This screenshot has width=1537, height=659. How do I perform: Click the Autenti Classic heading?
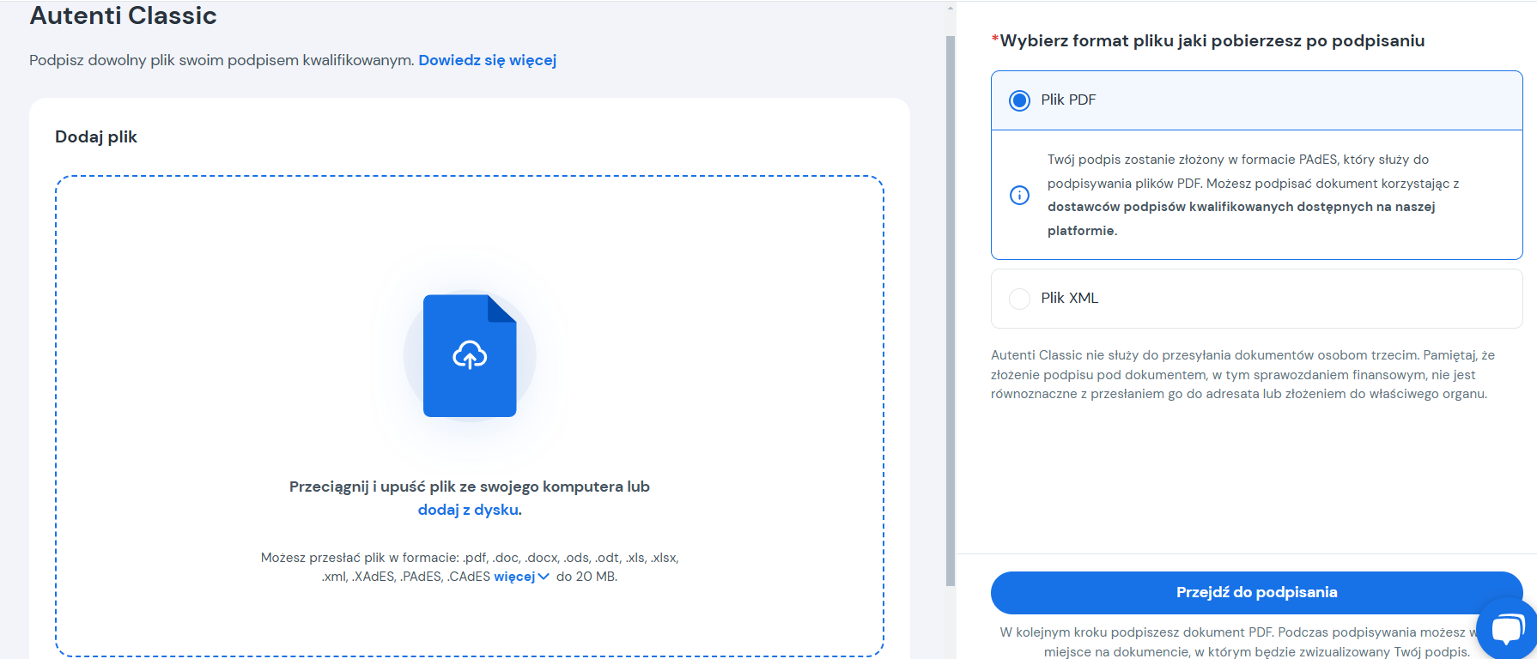coord(124,15)
